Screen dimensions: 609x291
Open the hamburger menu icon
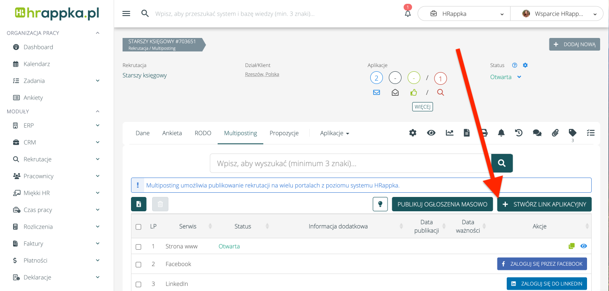(126, 13)
